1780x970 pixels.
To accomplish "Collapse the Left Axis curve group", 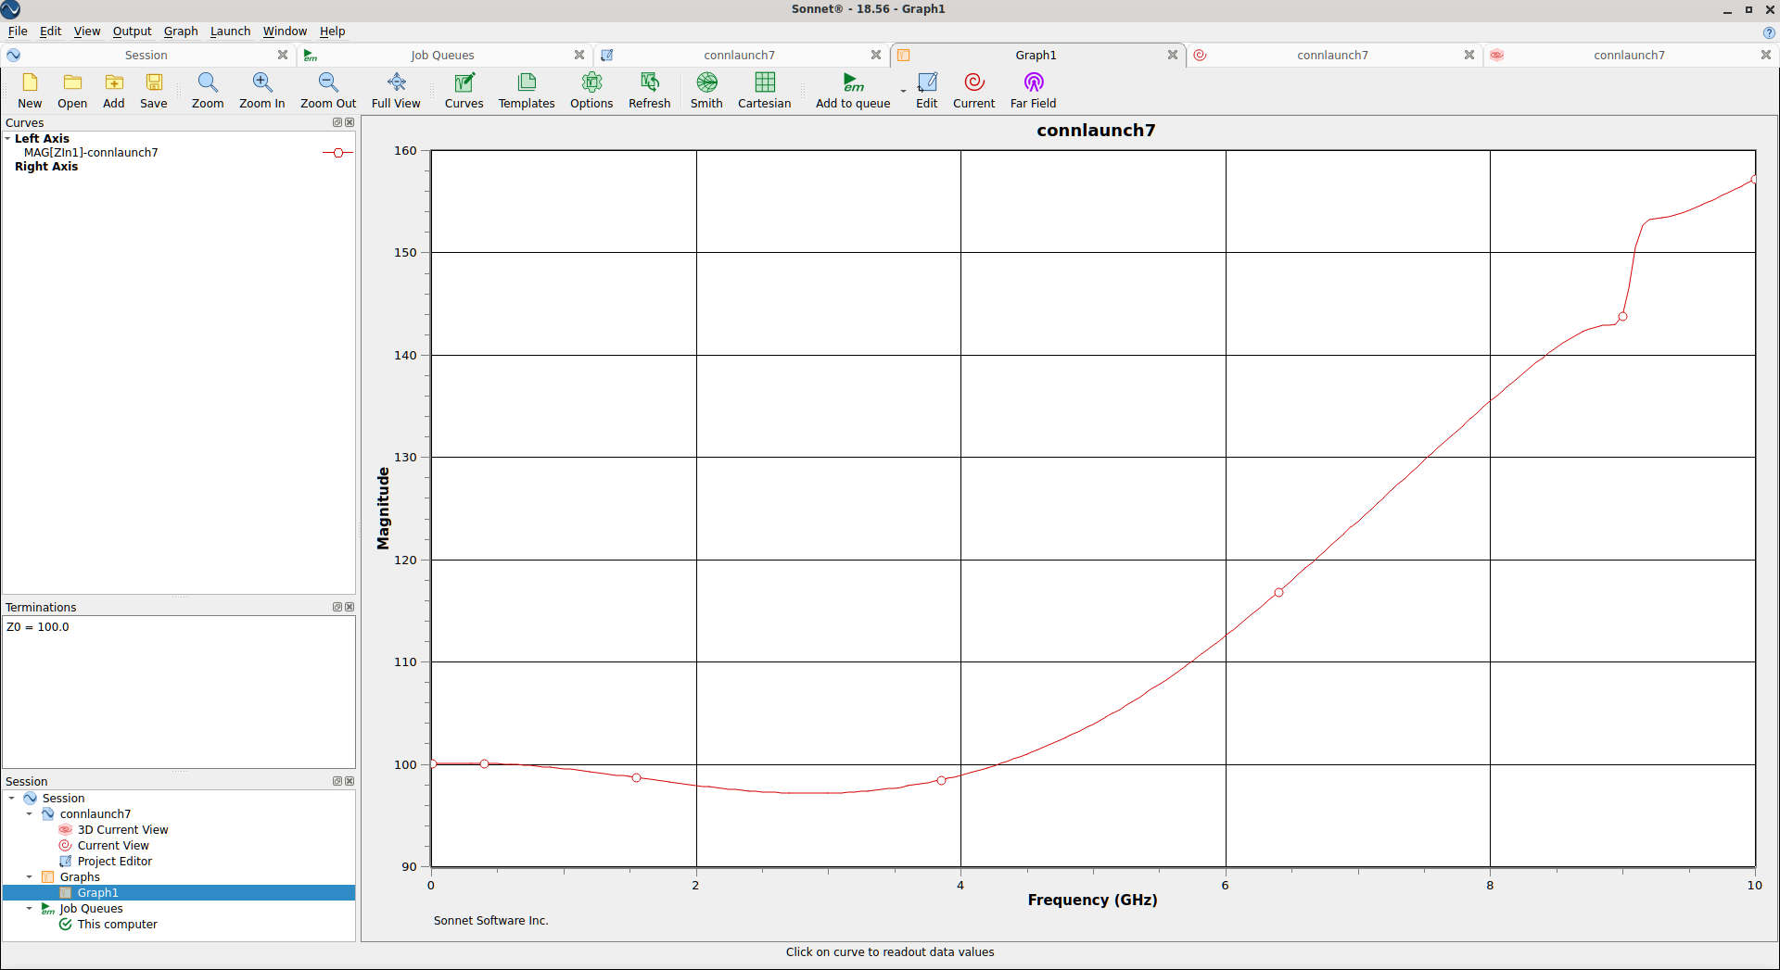I will coord(7,139).
